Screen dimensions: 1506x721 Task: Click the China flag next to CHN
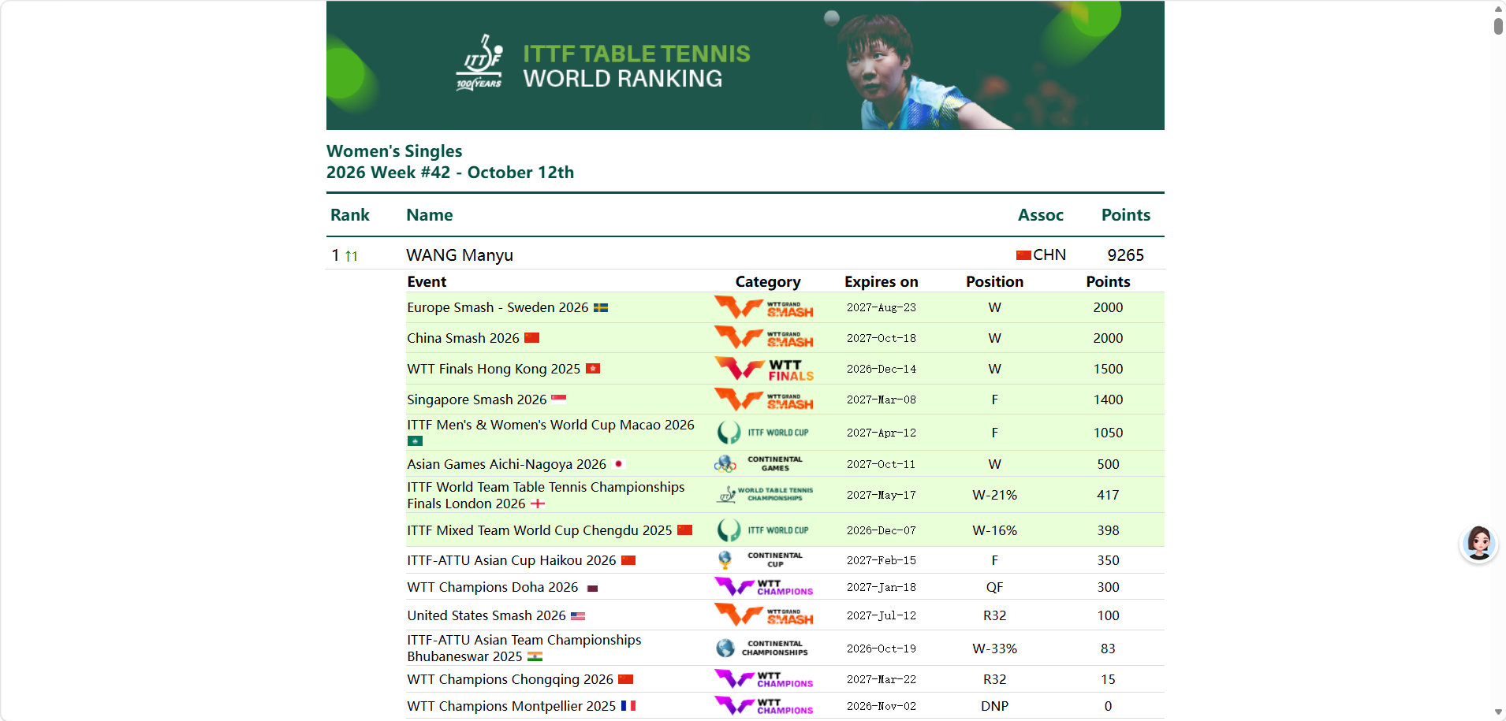coord(1023,255)
